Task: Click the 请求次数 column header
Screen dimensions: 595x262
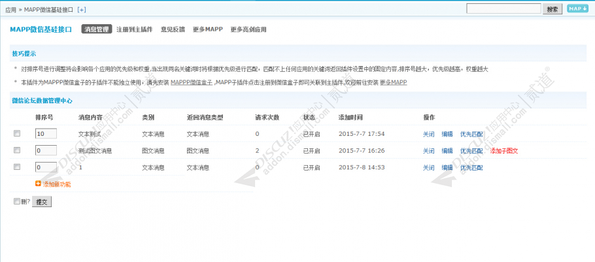Action: [267, 117]
